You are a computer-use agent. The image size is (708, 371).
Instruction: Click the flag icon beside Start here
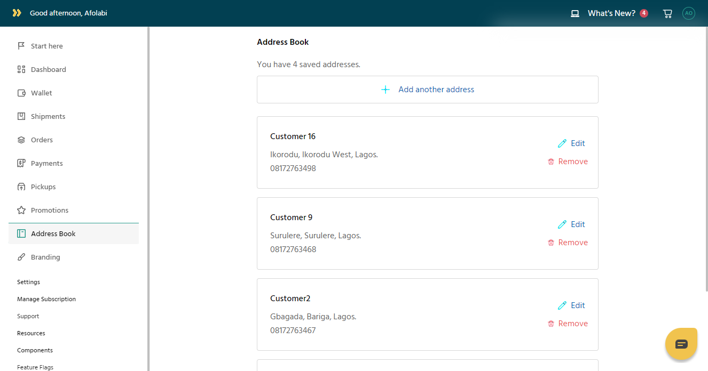click(x=21, y=46)
